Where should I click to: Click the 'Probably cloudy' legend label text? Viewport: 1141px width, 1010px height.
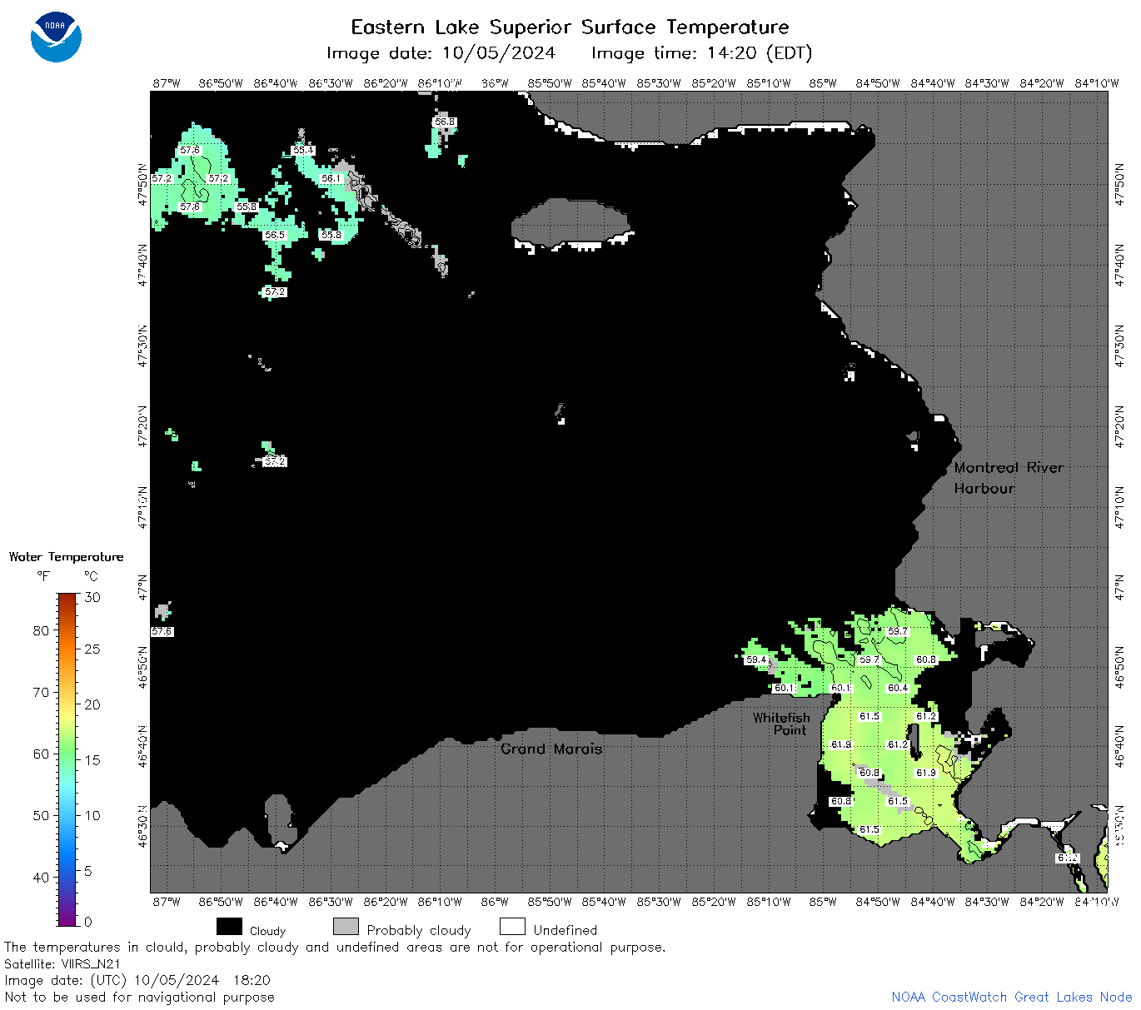tap(419, 930)
